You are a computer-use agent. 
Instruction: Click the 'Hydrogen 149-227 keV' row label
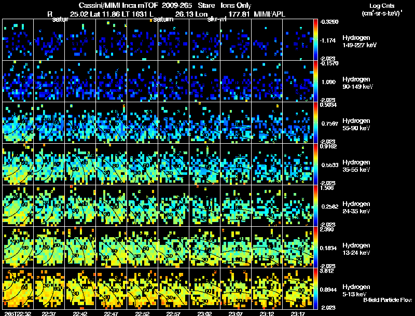[359, 42]
